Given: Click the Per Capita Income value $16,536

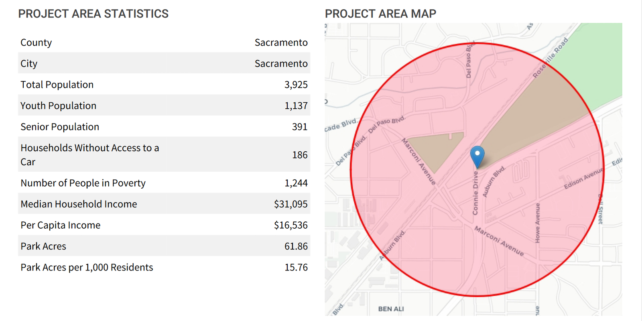Looking at the screenshot, I should point(291,225).
